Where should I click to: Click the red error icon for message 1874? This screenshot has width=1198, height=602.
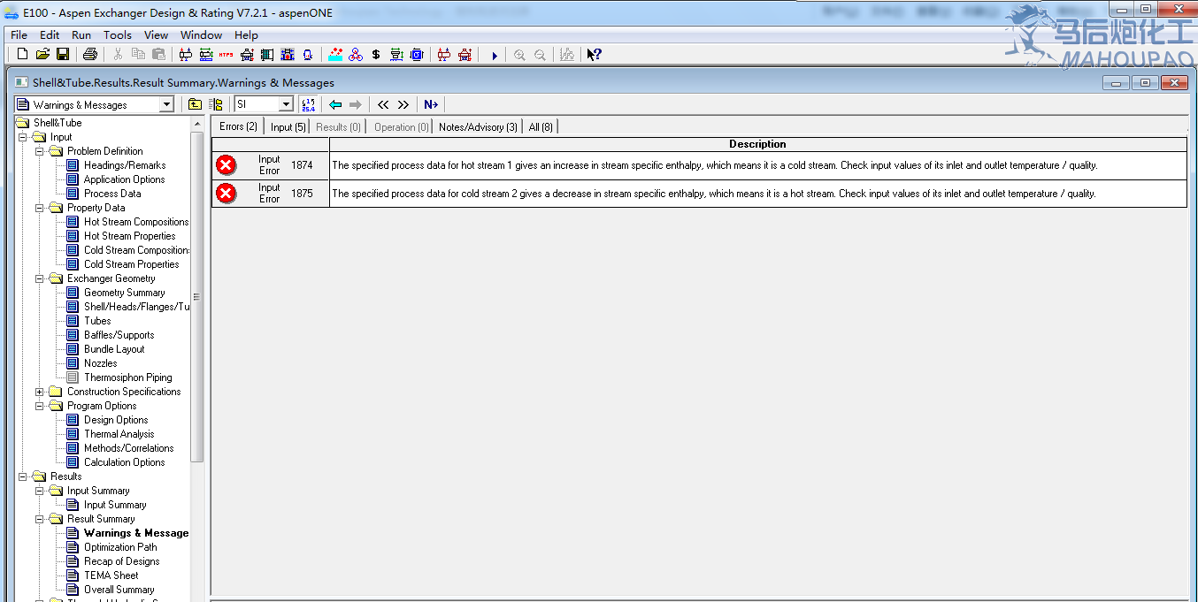click(x=227, y=165)
